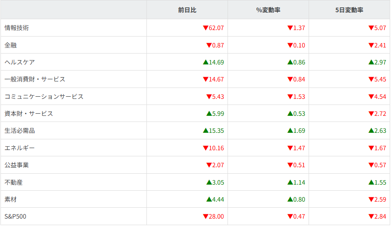
Task: Select the S&P500 index row
Action: pos(16,216)
